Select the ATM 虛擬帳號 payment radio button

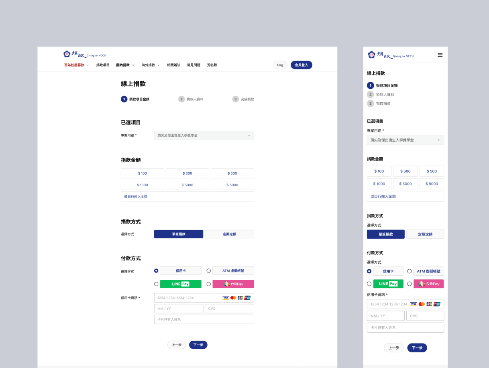tap(208, 270)
